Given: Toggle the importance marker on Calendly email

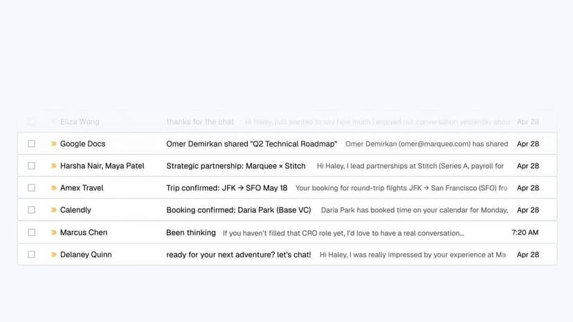Looking at the screenshot, I should [54, 210].
